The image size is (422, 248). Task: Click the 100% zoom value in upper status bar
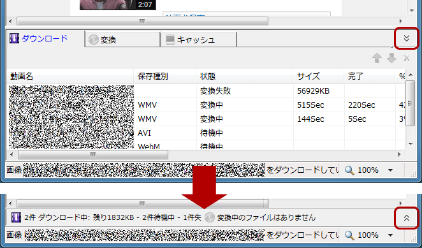coord(368,170)
